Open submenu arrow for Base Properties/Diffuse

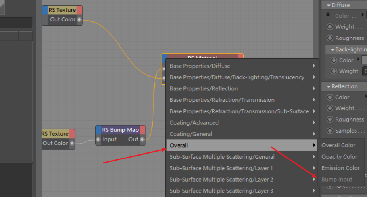[x=314, y=66]
